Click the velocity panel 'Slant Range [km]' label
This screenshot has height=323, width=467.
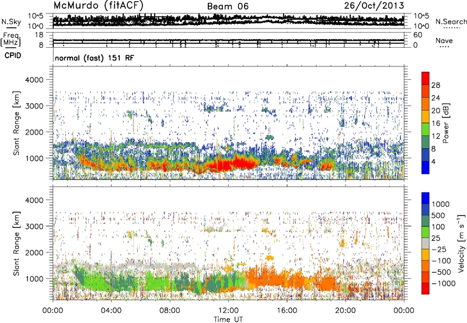(x=16, y=244)
